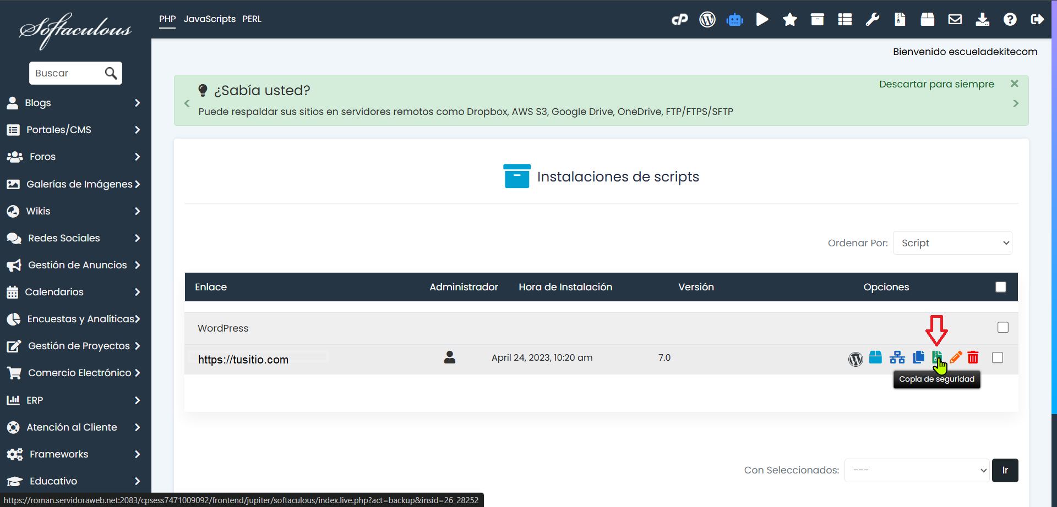Viewport: 1057px width, 507px height.
Task: Close the ¿Sabía usted? tip banner
Action: pyautogui.click(x=1015, y=84)
